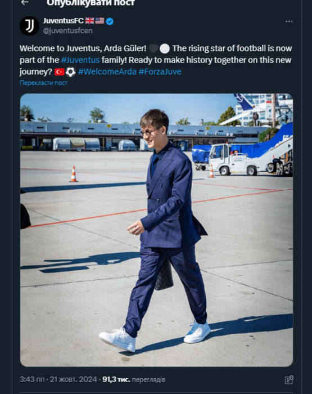Open the airport photo attachment
This screenshot has width=312, height=394.
point(156,230)
